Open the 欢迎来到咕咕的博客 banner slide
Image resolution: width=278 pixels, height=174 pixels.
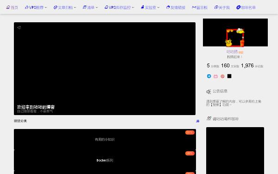105,69
